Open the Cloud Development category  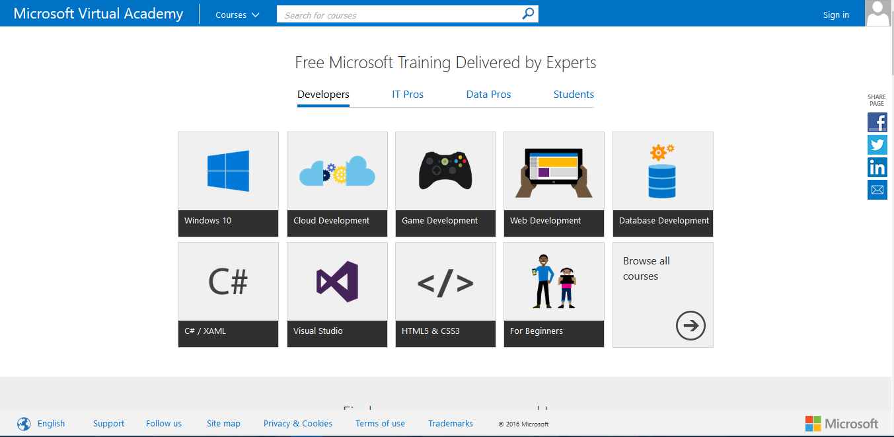pyautogui.click(x=337, y=184)
